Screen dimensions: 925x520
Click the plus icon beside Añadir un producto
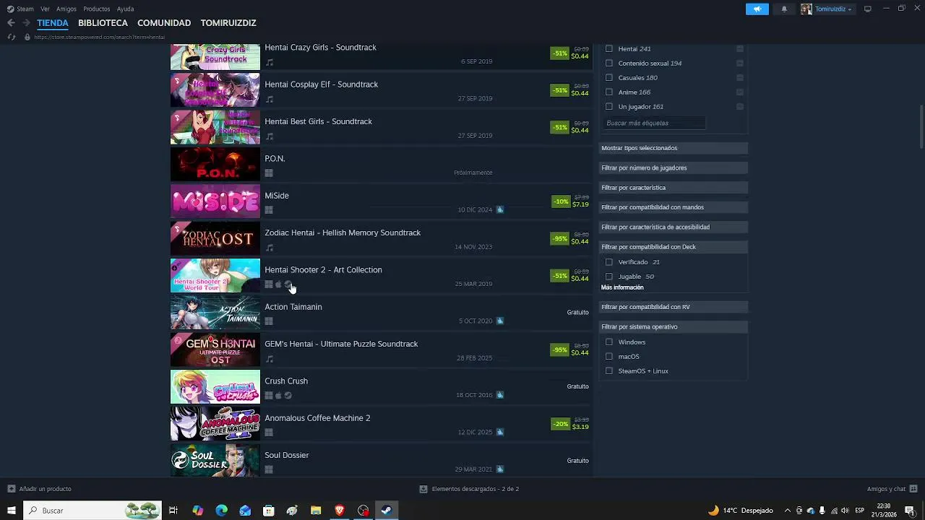11,489
